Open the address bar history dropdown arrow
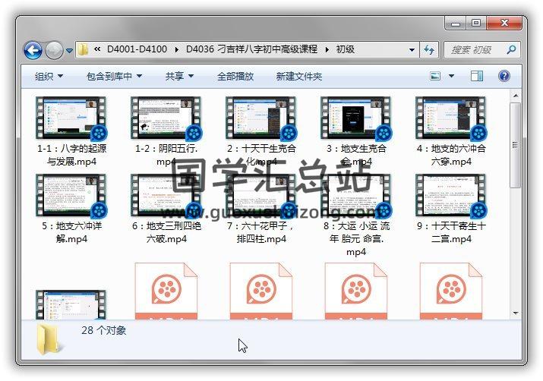The height and width of the screenshot is (381, 543). click(x=412, y=50)
